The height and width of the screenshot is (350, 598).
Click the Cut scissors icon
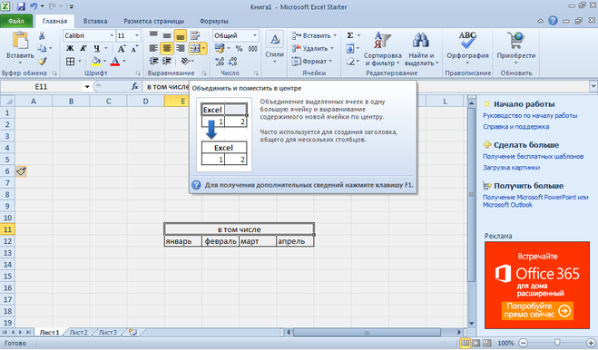click(42, 36)
